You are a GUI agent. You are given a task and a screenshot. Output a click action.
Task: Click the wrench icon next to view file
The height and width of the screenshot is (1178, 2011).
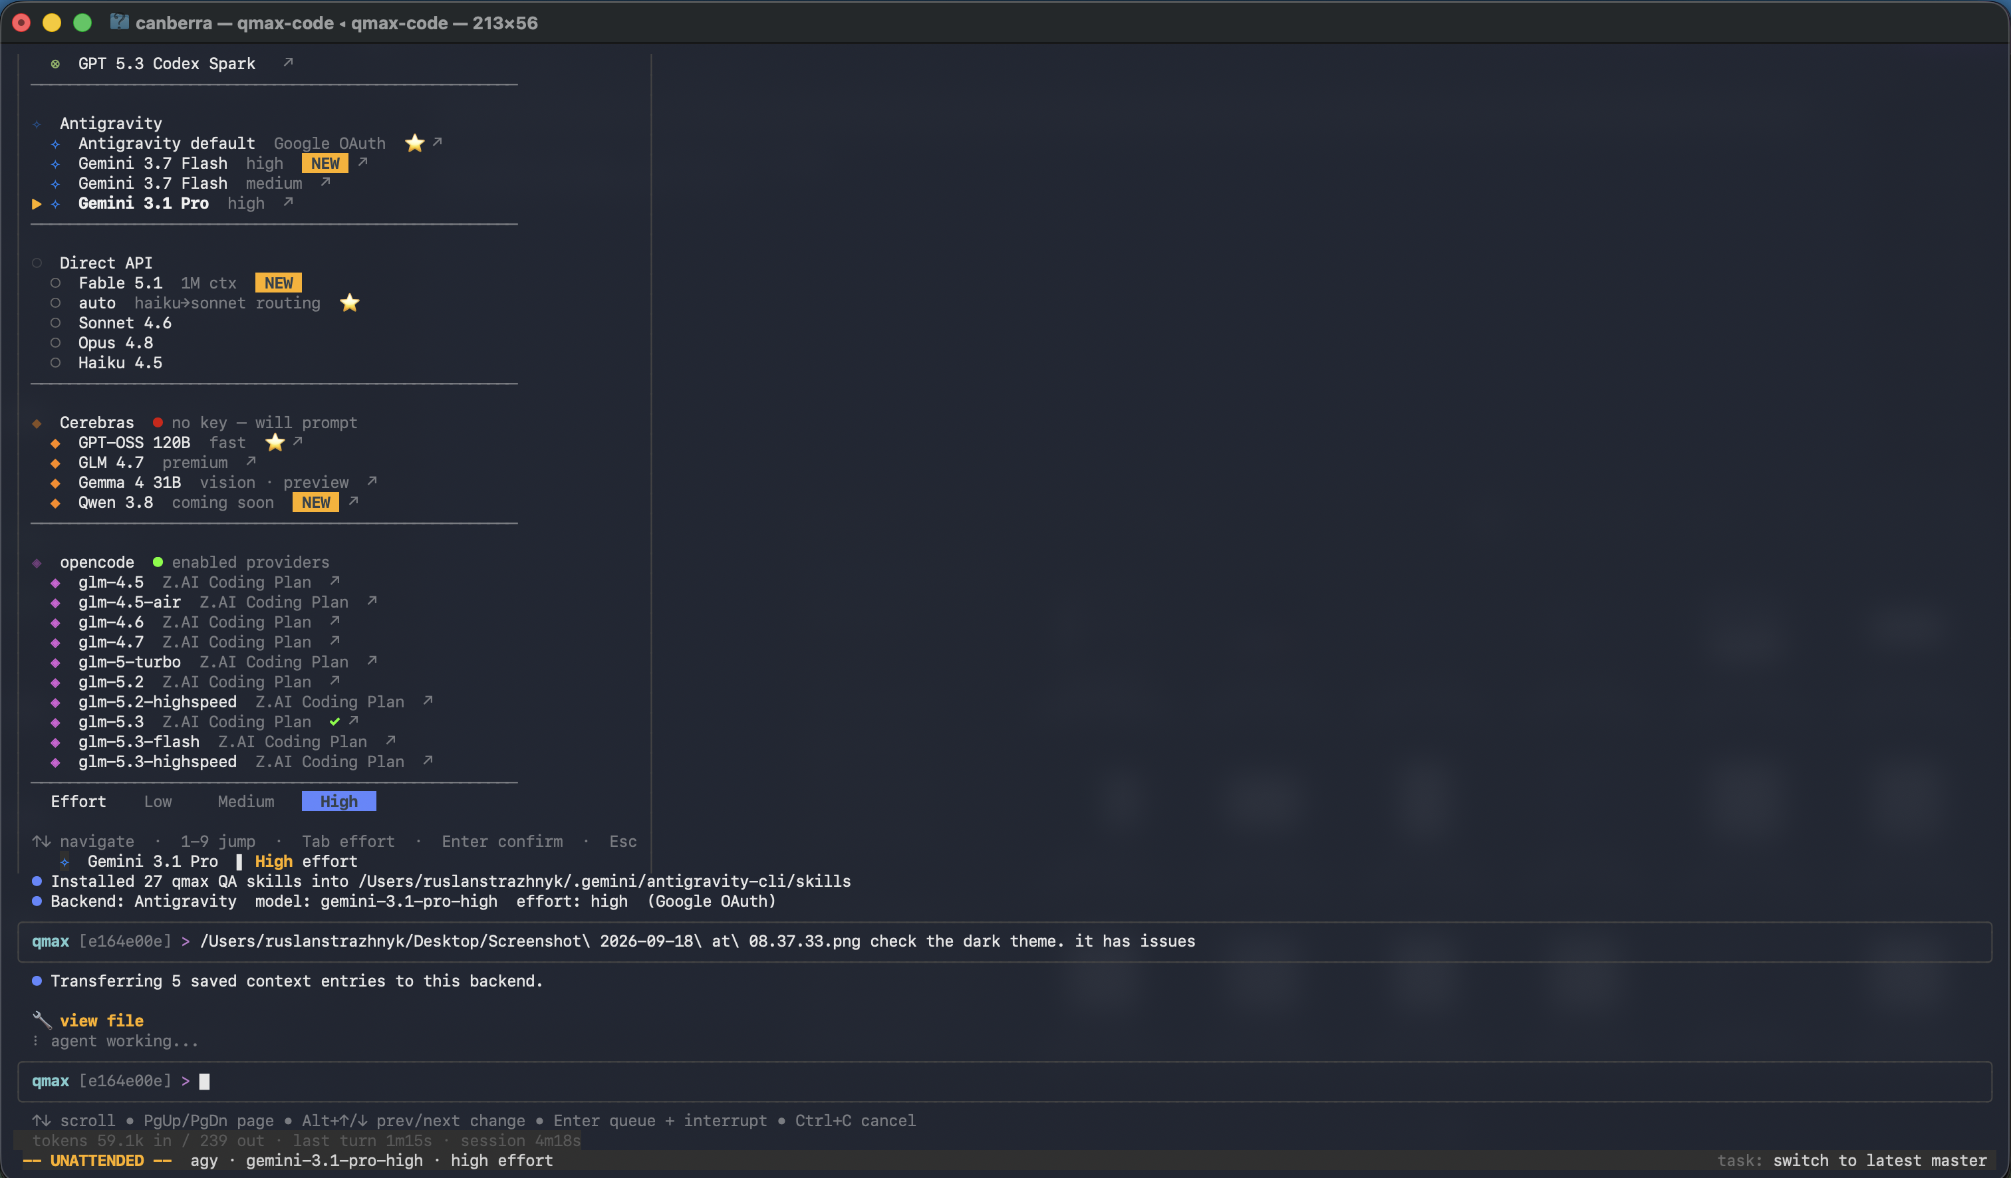click(x=41, y=1020)
